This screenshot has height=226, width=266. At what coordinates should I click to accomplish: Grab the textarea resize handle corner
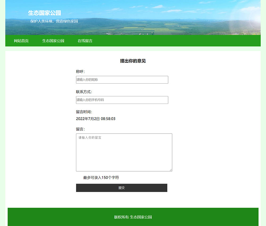(171, 170)
